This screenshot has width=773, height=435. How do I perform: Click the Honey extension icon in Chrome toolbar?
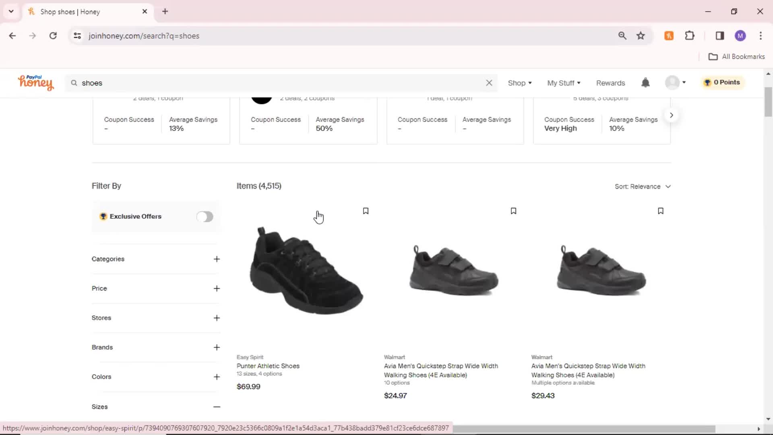coord(669,36)
